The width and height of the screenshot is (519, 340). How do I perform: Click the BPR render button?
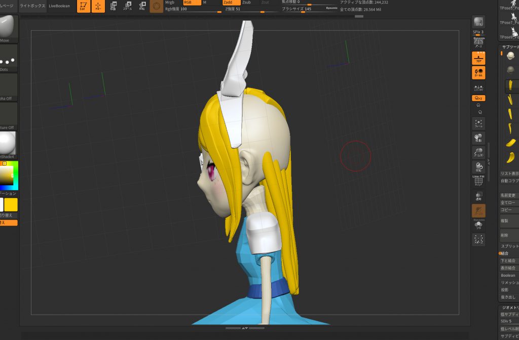[478, 22]
